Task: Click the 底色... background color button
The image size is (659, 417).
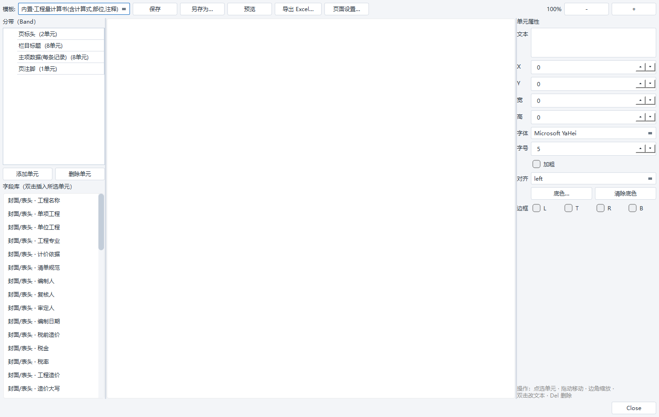Action: [x=562, y=193]
